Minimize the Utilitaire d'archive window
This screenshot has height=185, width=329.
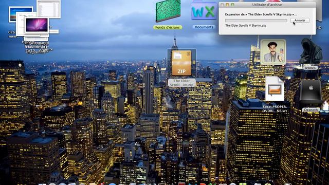pos(227,5)
